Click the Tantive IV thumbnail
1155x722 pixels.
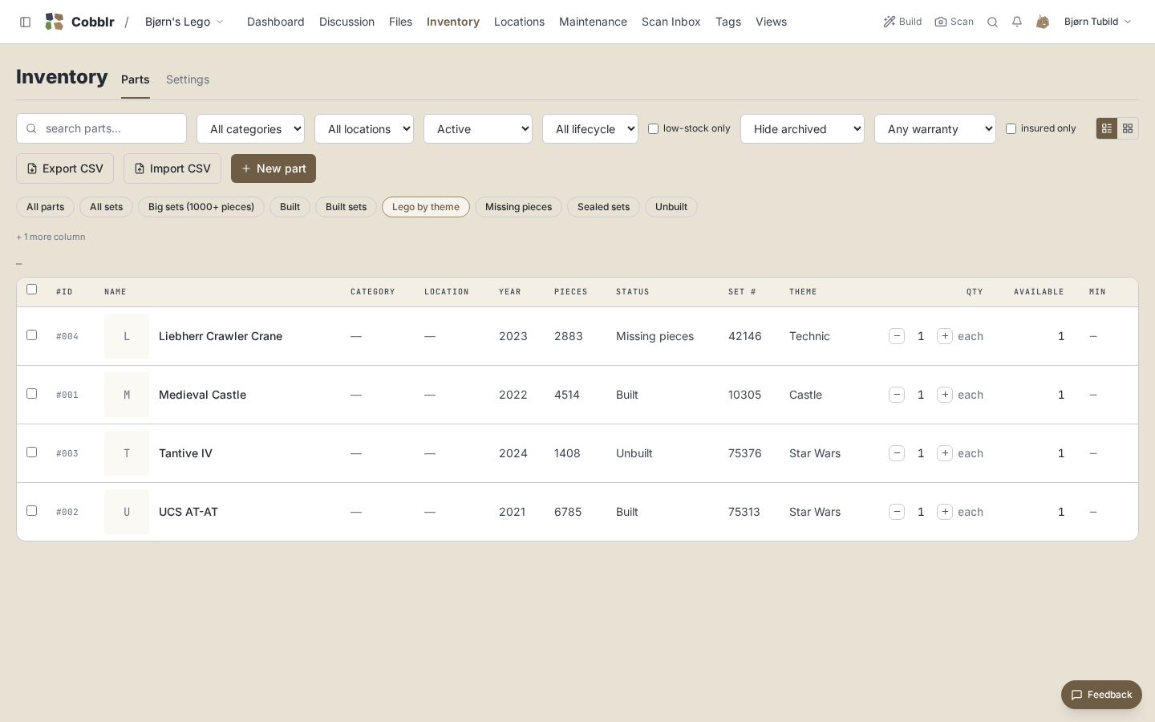click(127, 453)
